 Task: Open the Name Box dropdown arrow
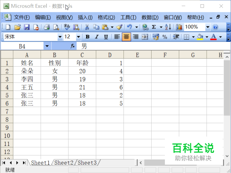47,46
